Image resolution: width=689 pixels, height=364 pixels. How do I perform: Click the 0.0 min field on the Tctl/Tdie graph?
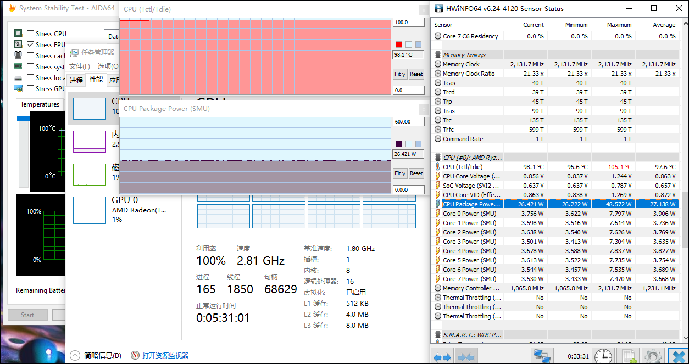[409, 90]
